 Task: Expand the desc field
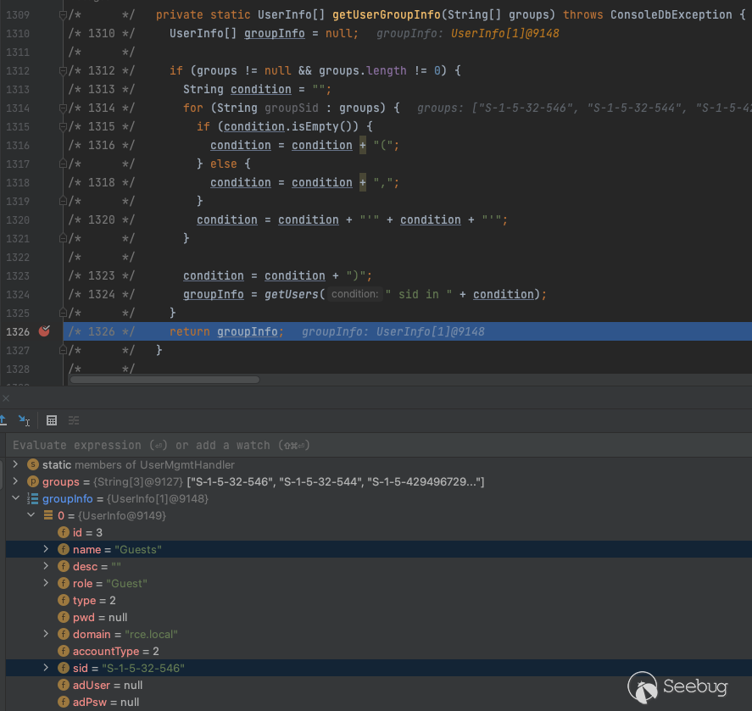pos(46,566)
